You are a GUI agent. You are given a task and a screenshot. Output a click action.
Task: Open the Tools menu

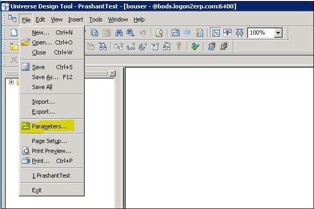click(96, 19)
